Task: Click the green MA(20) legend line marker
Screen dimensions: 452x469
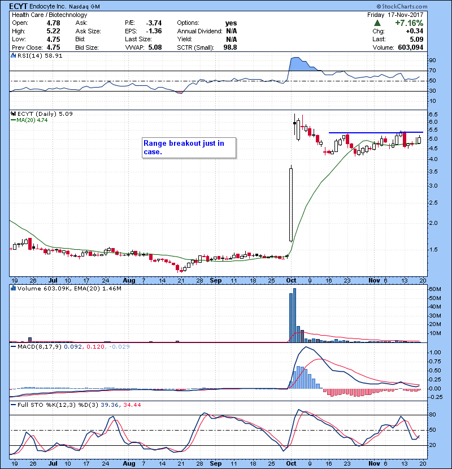Action: 13,120
